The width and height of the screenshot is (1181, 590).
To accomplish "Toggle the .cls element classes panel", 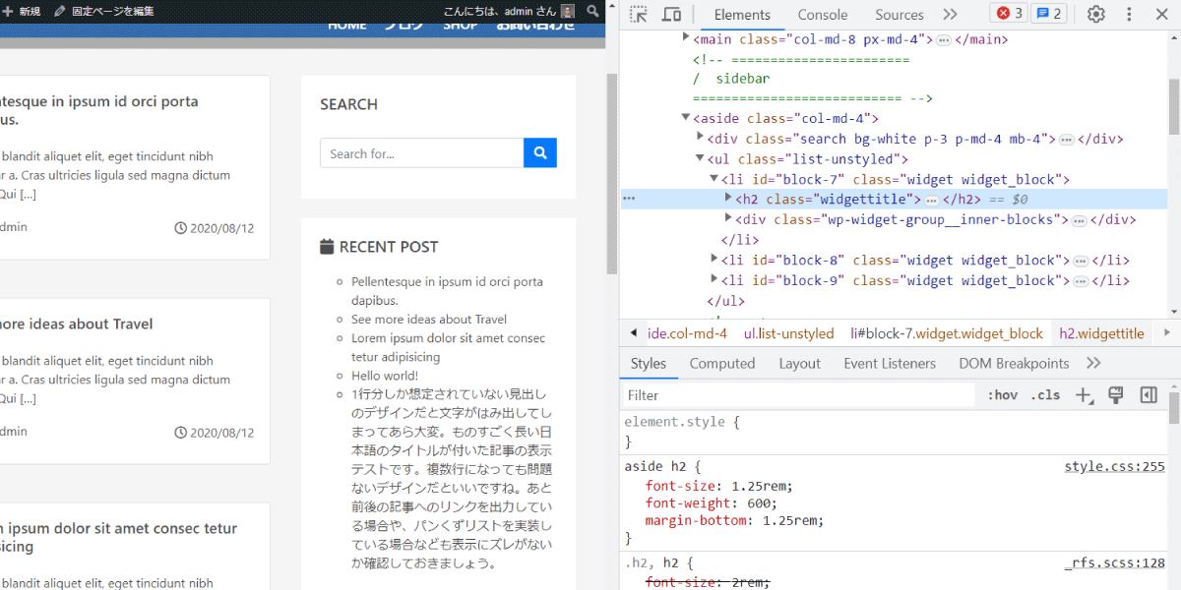I will (1045, 395).
